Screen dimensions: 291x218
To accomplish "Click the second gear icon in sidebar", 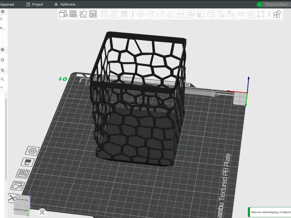I will point(3,50).
